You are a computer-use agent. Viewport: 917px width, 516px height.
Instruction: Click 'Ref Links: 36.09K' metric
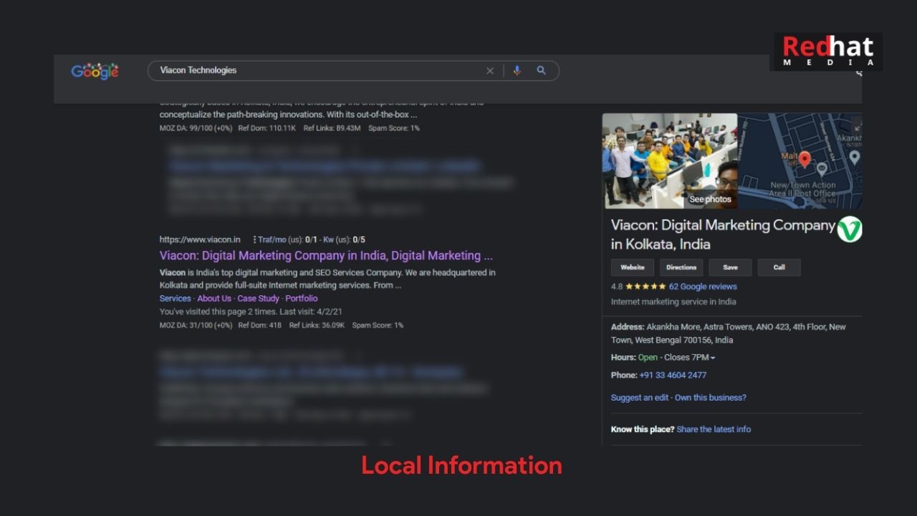click(317, 325)
